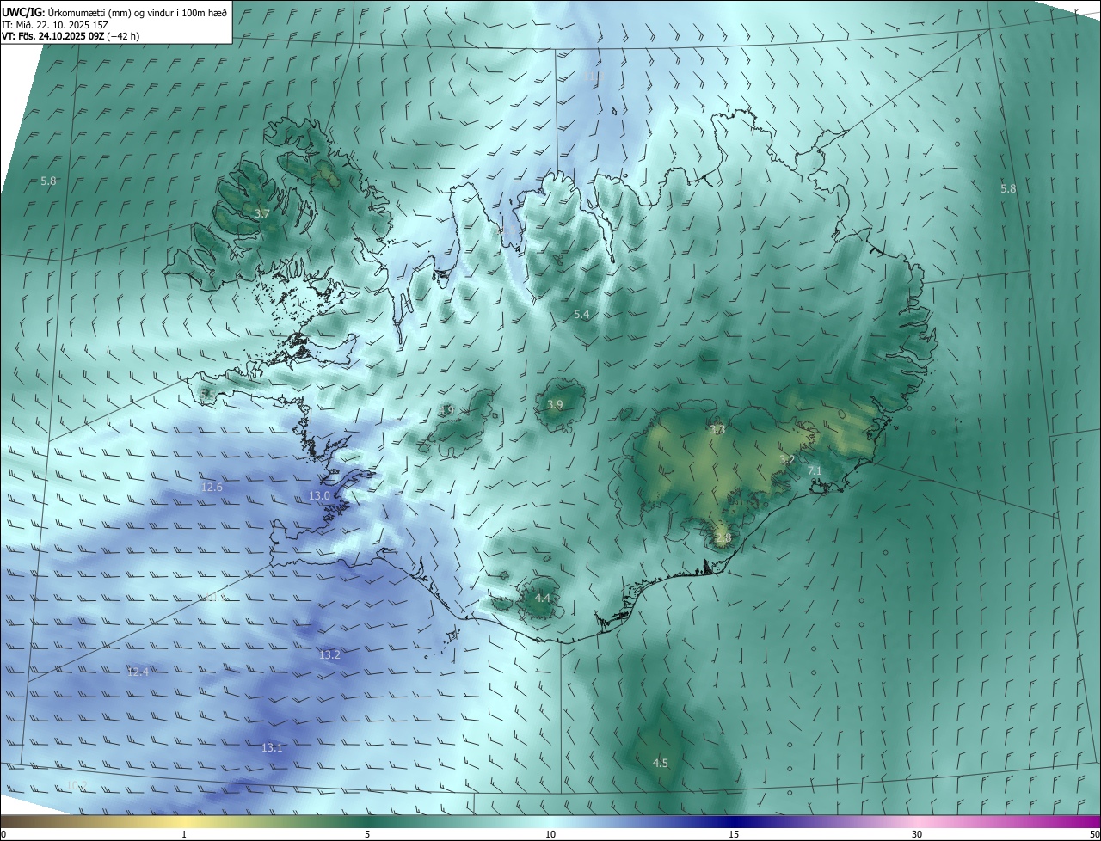Viewport: 1101px width, 841px height.
Task: Click the 5.8 value east of Iceland
Action: coord(1007,188)
